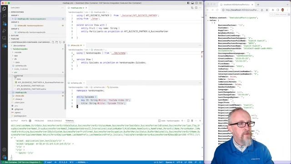
Task: Expand the .vscode folder
Action: point(18,52)
